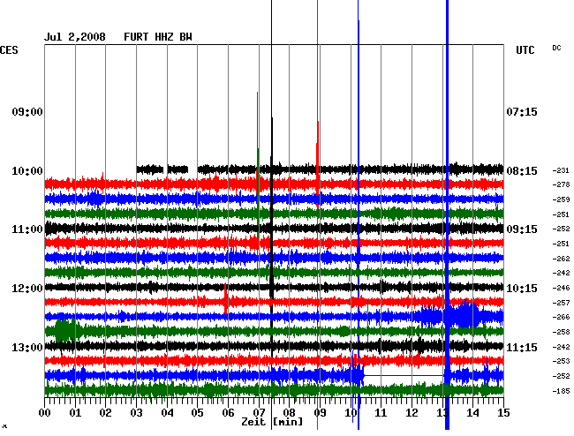The height and width of the screenshot is (436, 574).
Task: Select minute tick label 02
Action: click(x=106, y=413)
